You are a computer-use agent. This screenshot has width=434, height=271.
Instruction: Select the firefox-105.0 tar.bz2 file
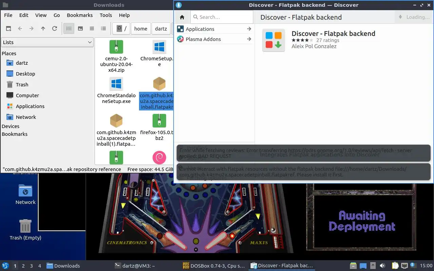click(x=157, y=127)
